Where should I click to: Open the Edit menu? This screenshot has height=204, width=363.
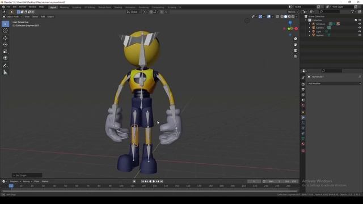pyautogui.click(x=15, y=7)
